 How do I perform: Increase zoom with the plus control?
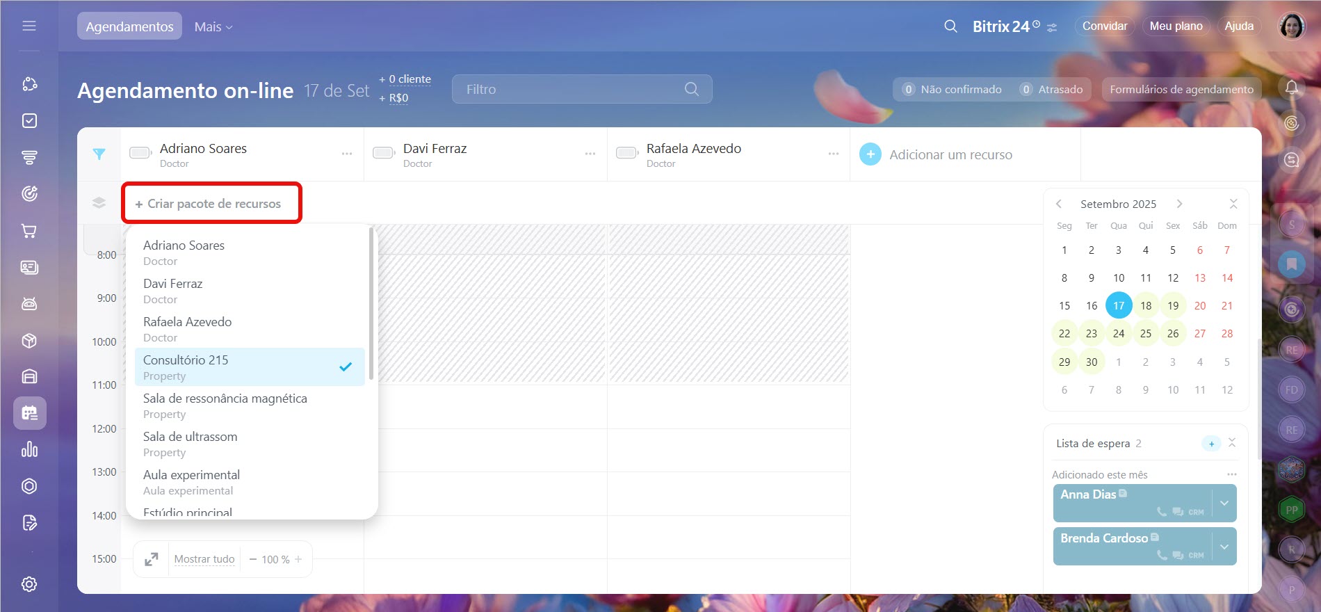(x=298, y=559)
